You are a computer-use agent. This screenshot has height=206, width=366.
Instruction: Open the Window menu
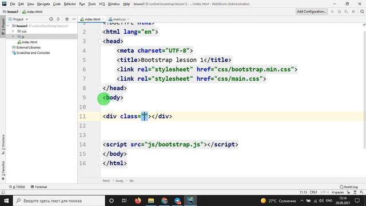tap(114, 4)
